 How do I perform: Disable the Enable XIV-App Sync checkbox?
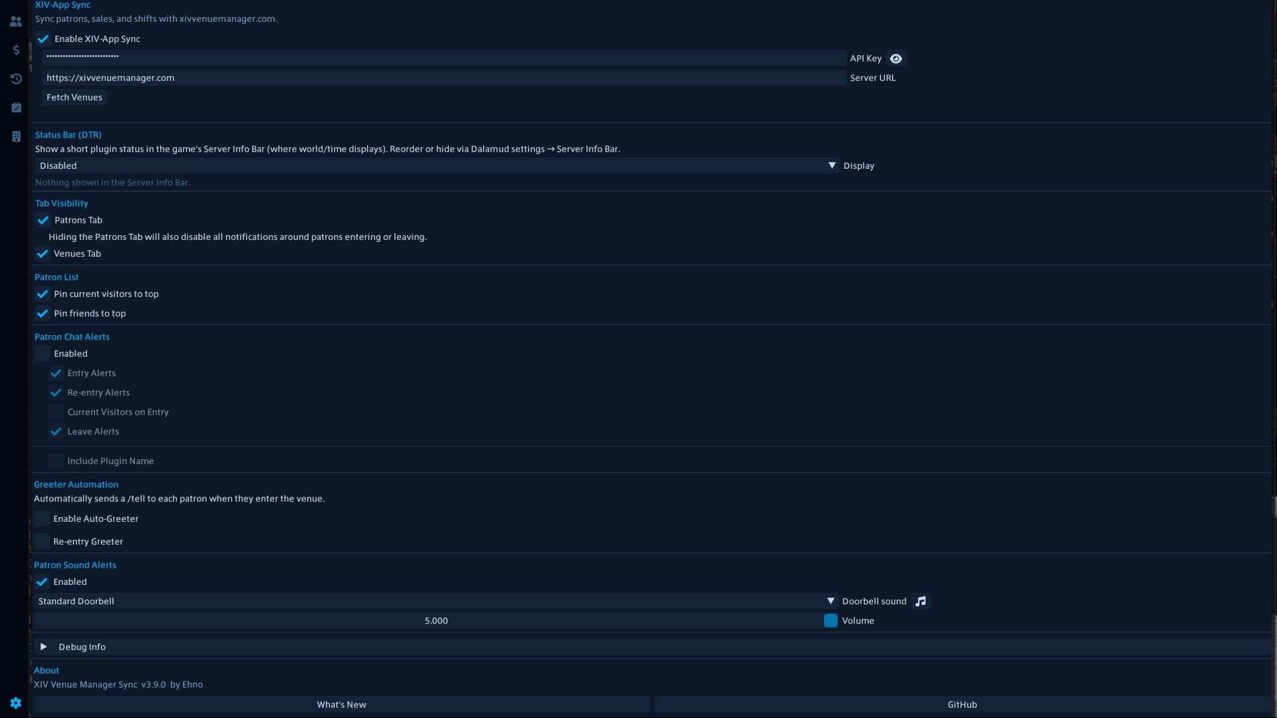coord(43,39)
